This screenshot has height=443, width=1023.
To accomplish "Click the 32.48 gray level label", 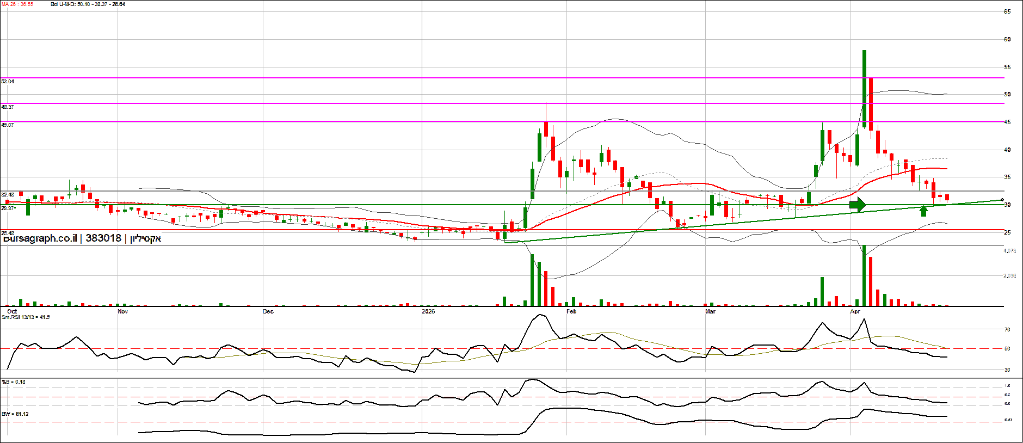I will tap(8, 195).
